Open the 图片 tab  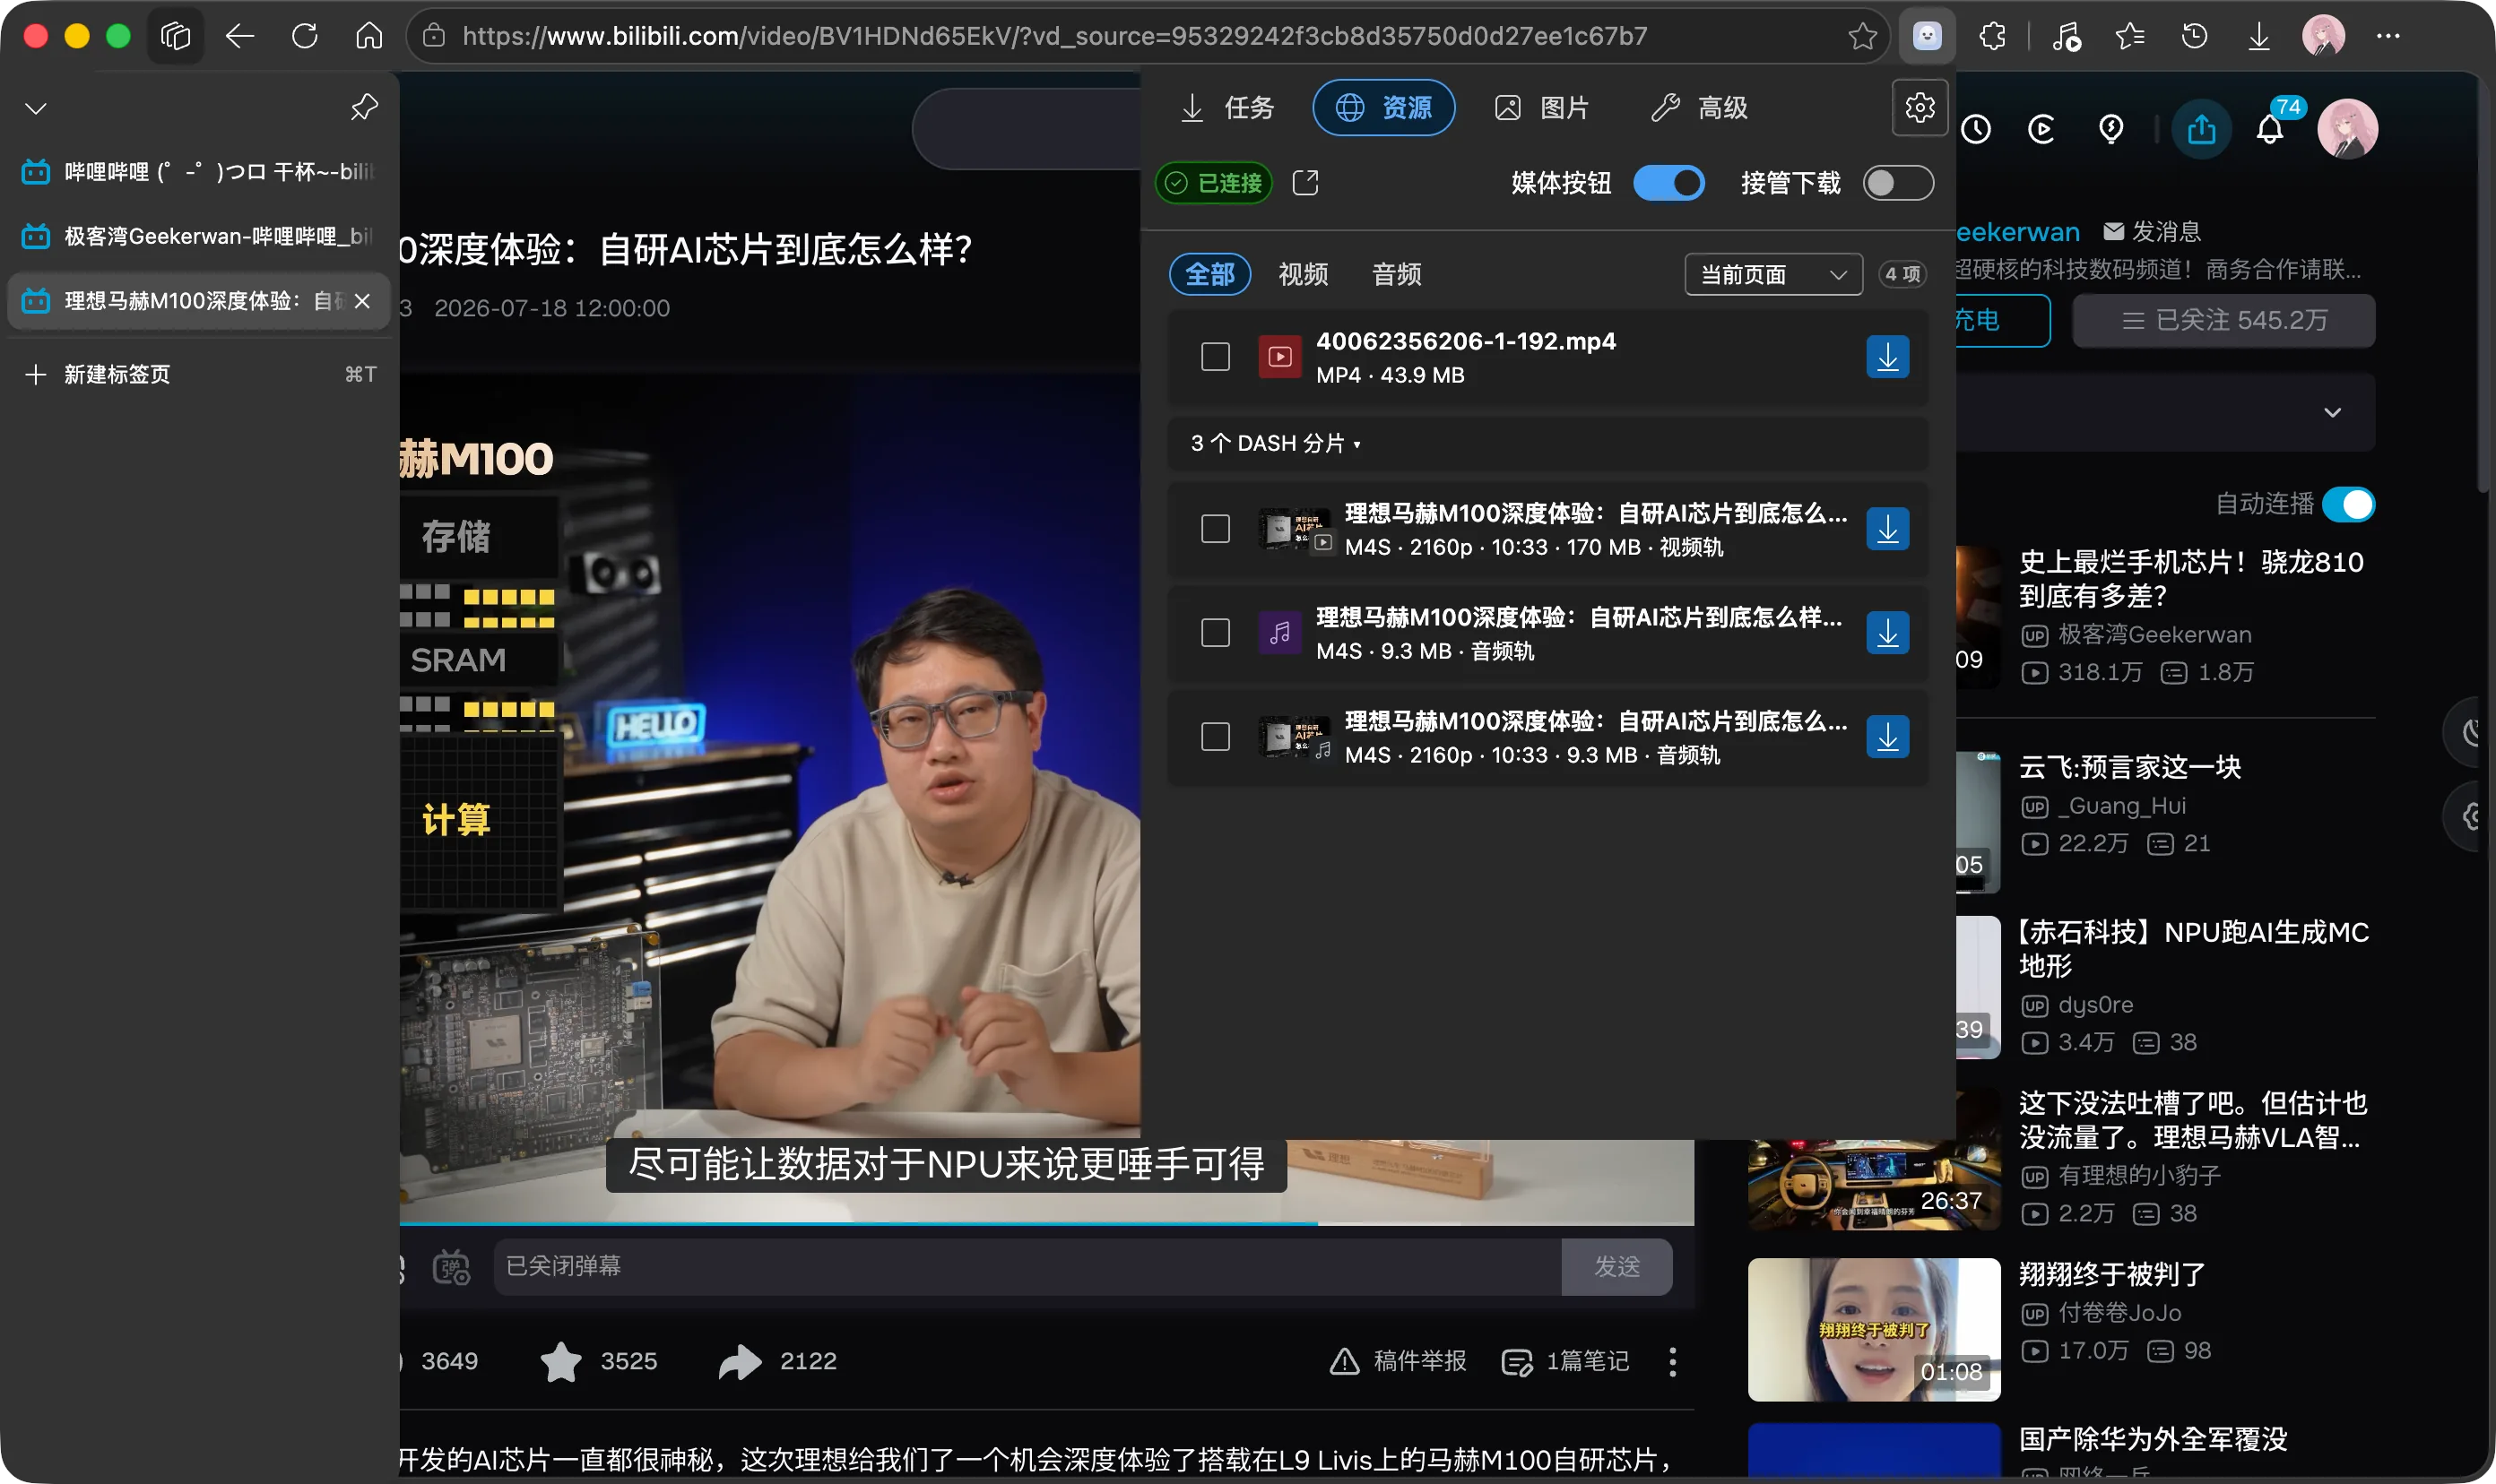[x=1541, y=107]
